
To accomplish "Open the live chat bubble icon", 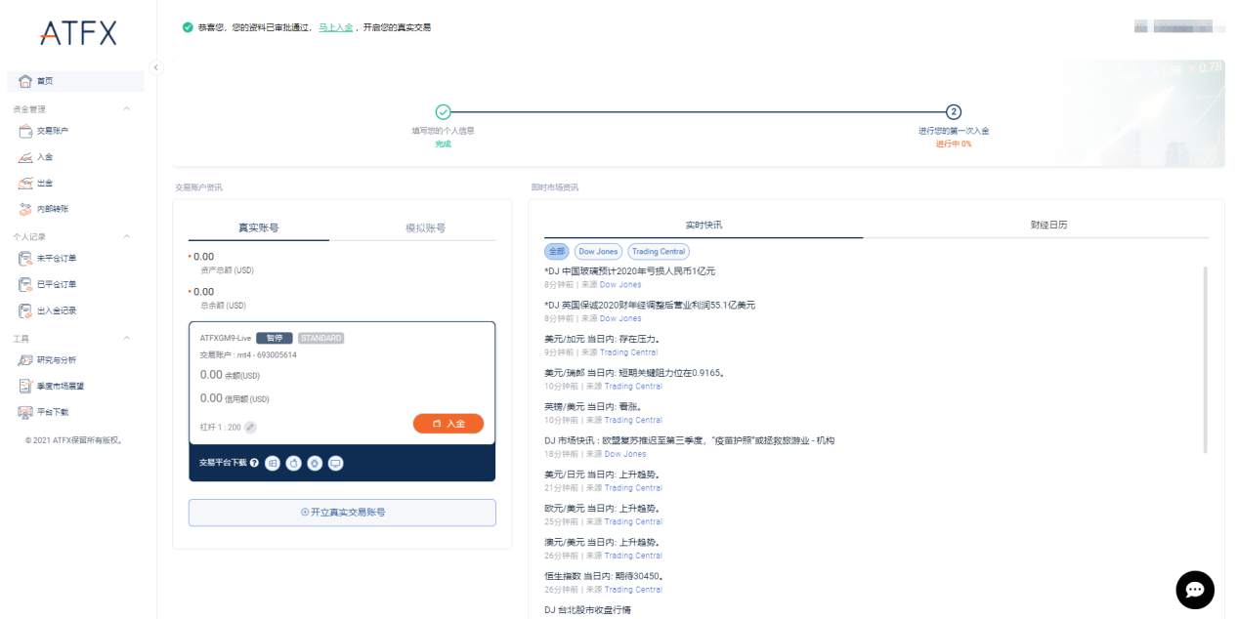I will 1195,590.
